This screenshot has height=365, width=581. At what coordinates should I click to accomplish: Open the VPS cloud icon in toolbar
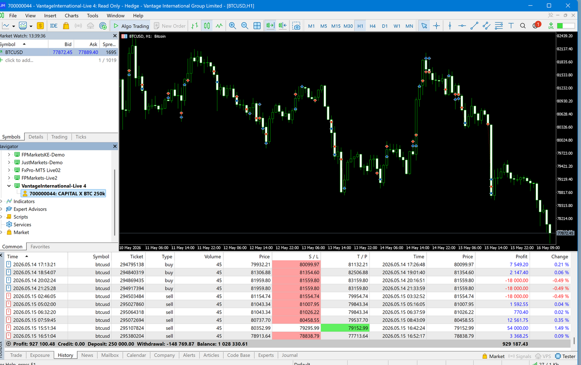point(90,26)
